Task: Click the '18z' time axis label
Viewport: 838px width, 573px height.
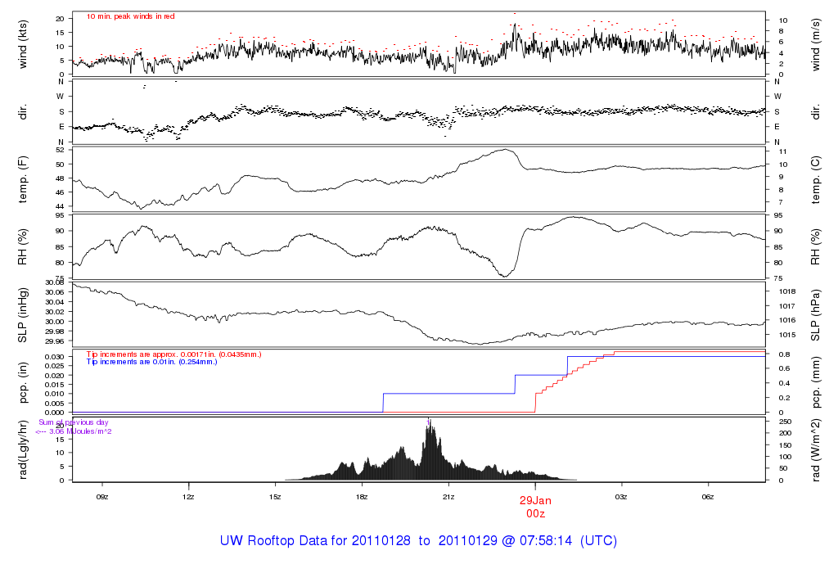Action: [x=362, y=497]
